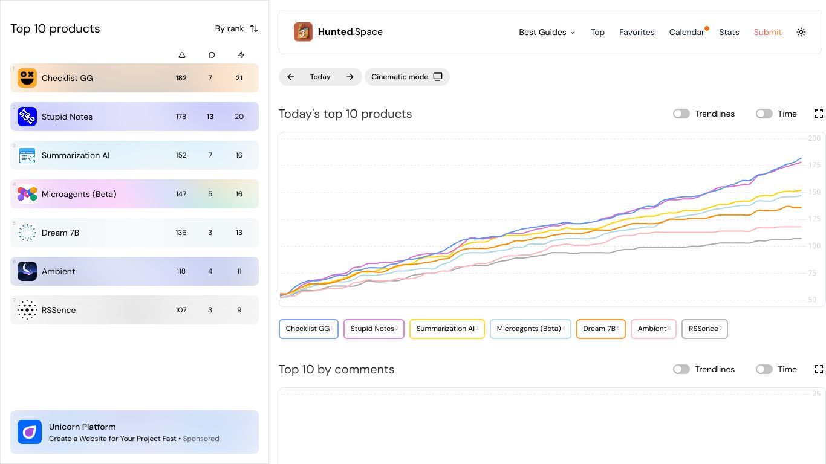Select the Dream 7B product name
This screenshot has width=826, height=464.
pos(60,233)
